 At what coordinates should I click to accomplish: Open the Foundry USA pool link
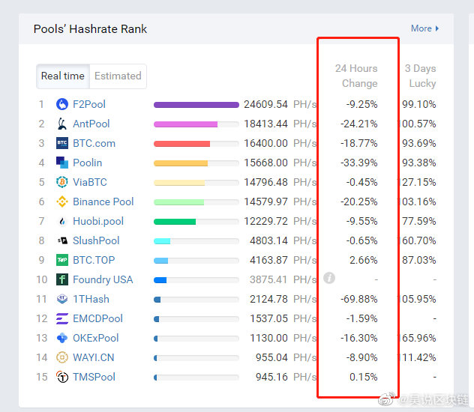(103, 279)
